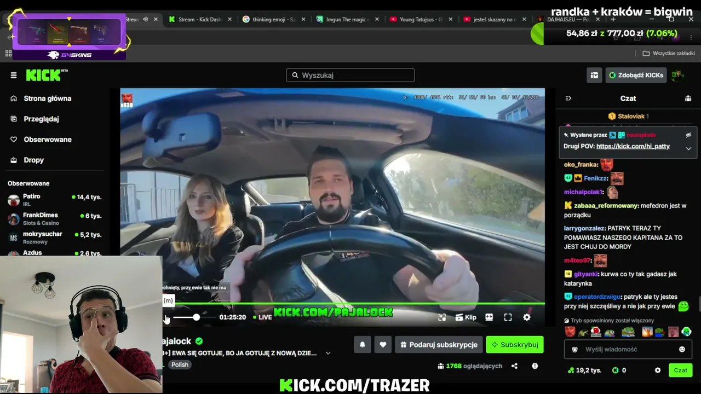The image size is (701, 394).
Task: Click the KICKs balance icon showing 0
Action: tap(619, 370)
